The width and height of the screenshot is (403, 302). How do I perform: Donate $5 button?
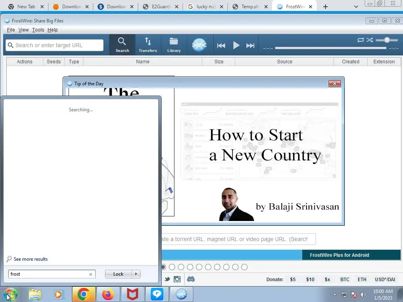point(293,280)
